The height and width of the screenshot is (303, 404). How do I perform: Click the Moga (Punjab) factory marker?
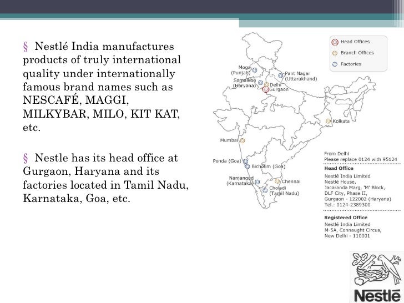coord(255,70)
